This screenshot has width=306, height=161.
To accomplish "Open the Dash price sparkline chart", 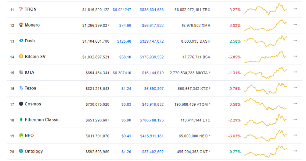I will pyautogui.click(x=265, y=41).
